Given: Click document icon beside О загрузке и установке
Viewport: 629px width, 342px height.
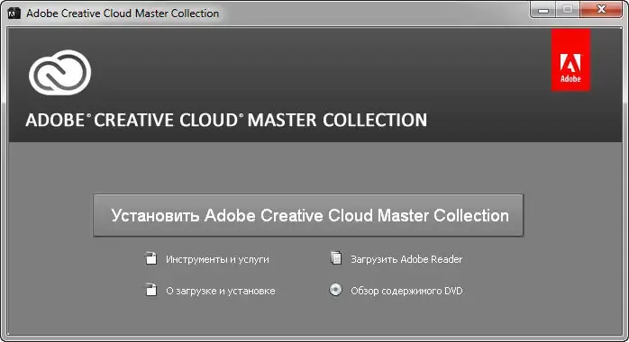Looking at the screenshot, I should click(x=150, y=290).
